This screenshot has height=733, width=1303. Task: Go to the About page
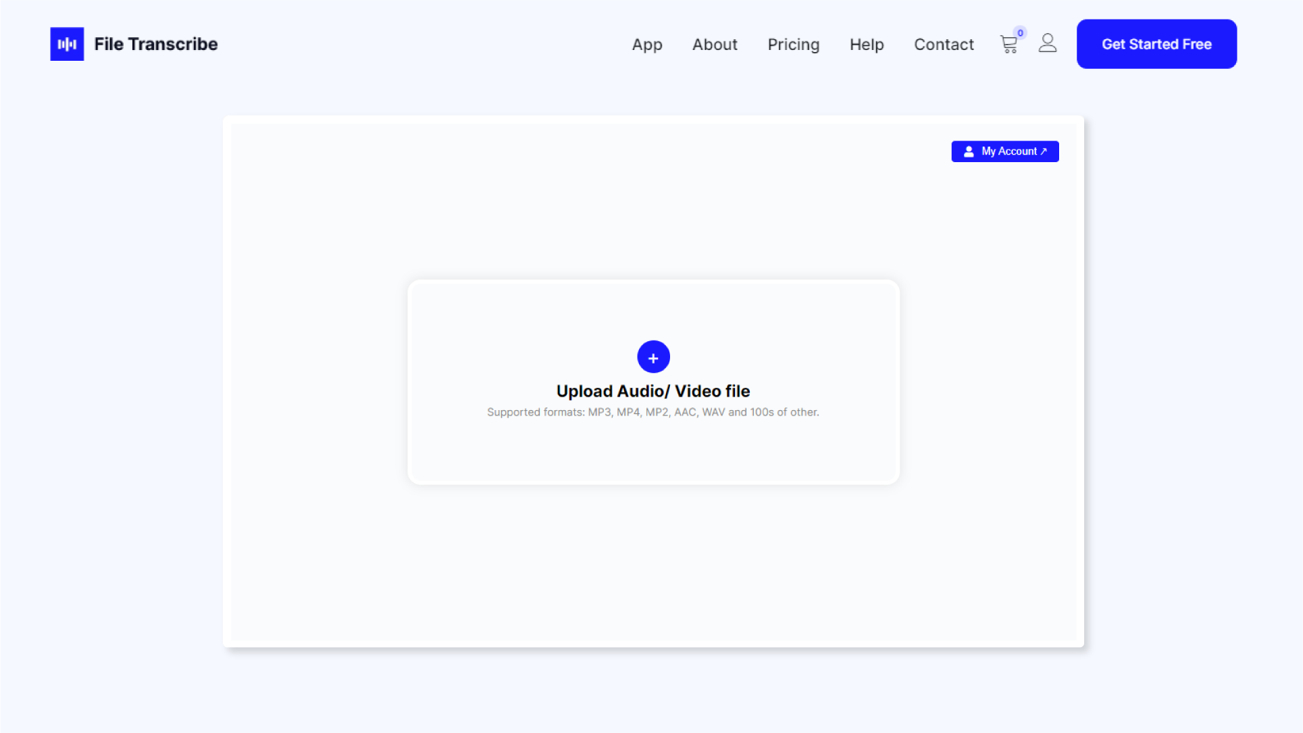coord(715,45)
